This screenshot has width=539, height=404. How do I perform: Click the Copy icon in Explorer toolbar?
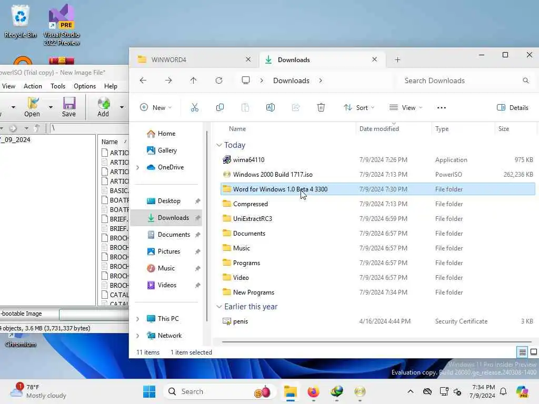click(x=219, y=107)
